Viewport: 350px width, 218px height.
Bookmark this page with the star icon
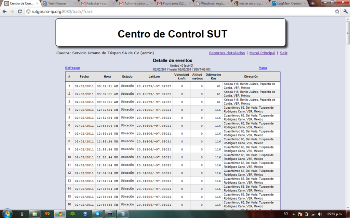337,12
